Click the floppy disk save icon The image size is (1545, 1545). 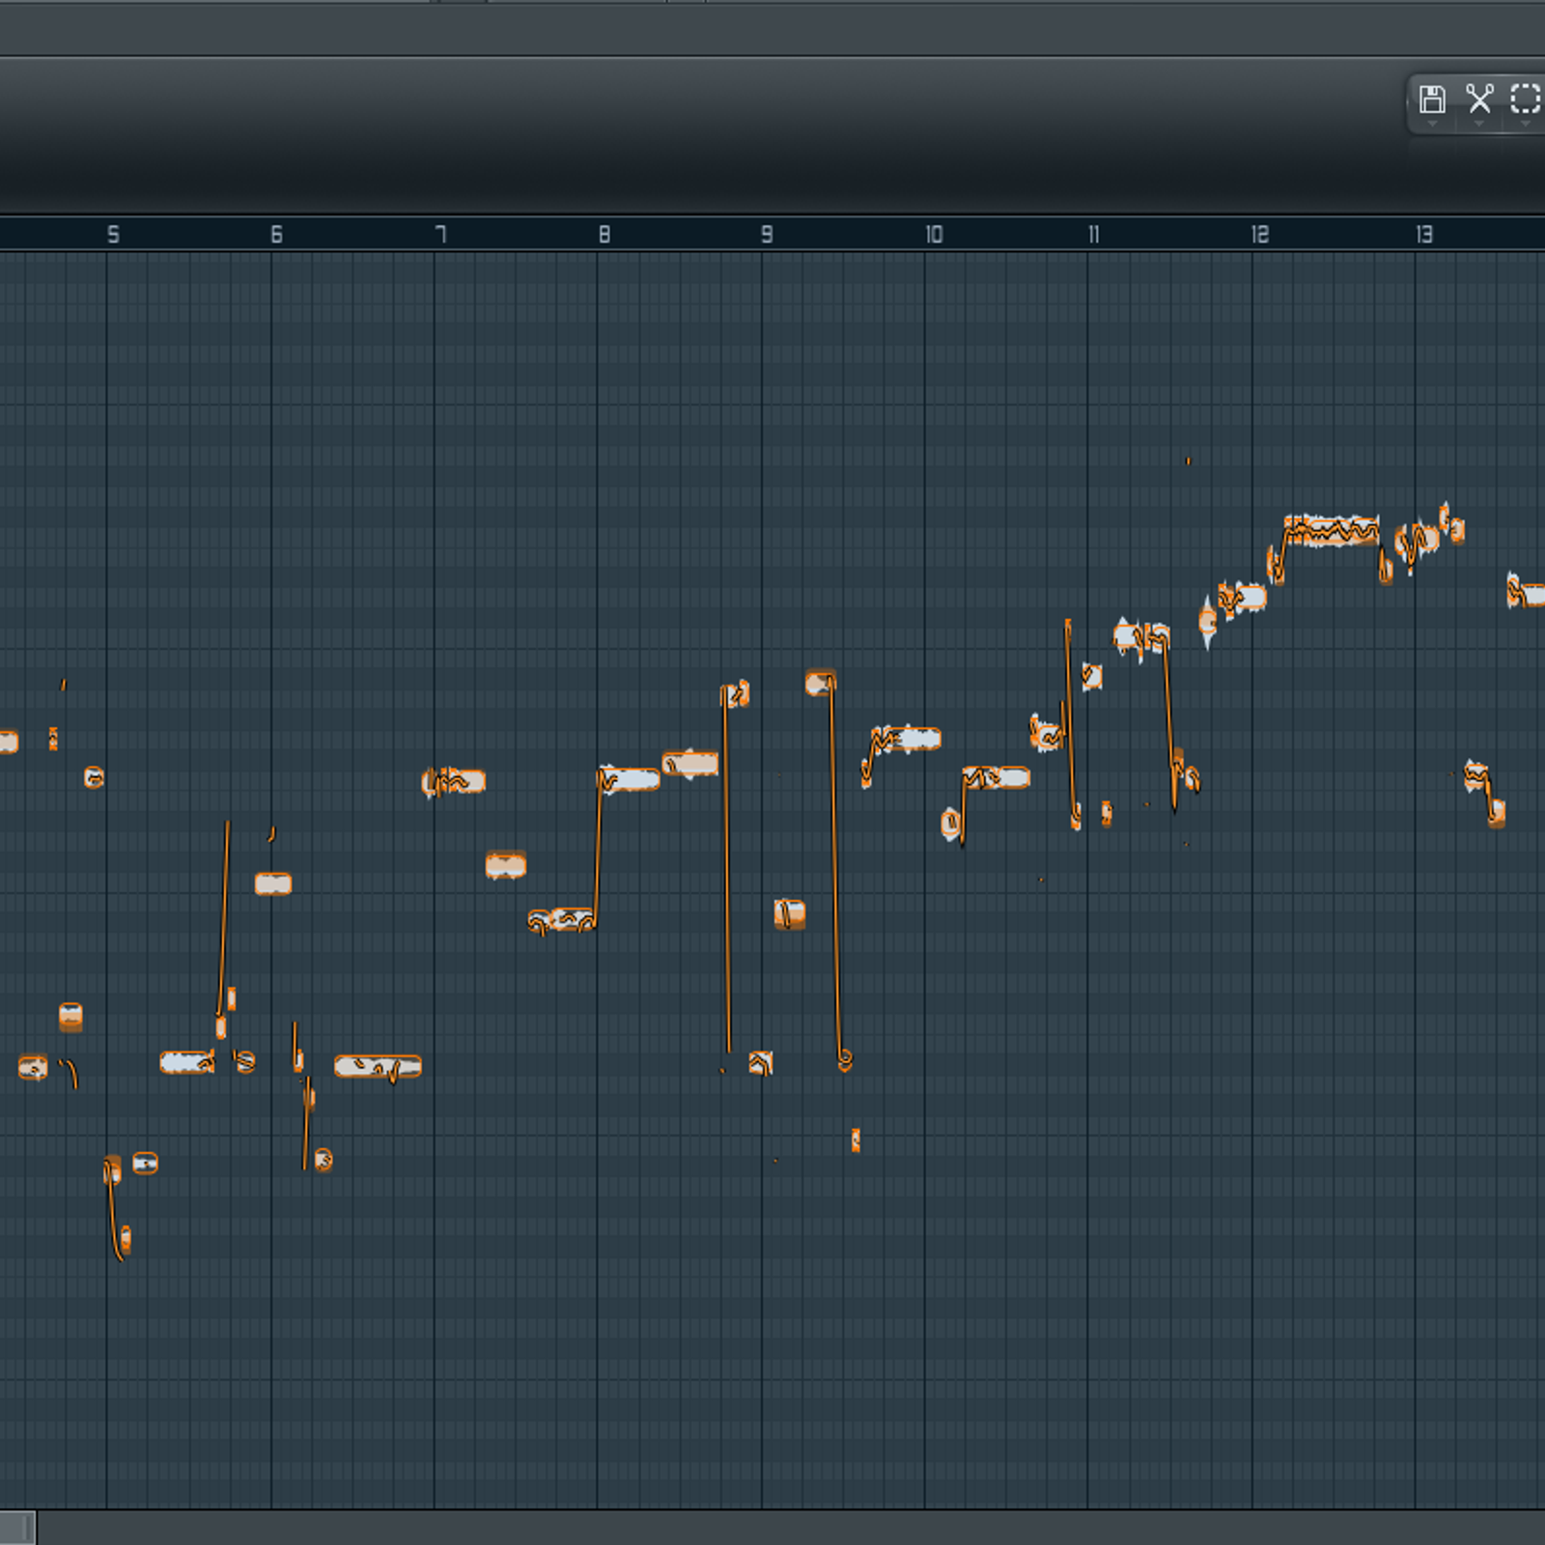[x=1432, y=98]
